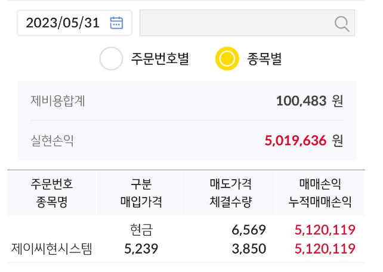Click the 매도가격 체결수량 column header
The height and width of the screenshot is (272, 383).
click(231, 193)
